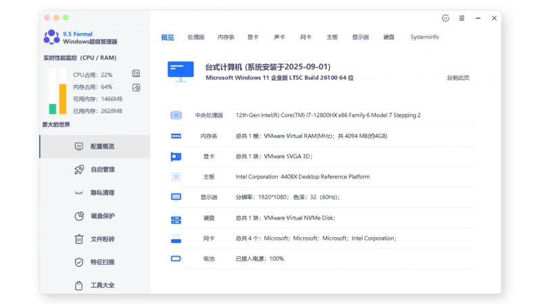This screenshot has height=304, width=541.
Task: Click the 显卡 graphics card icon
Action: [176, 157]
